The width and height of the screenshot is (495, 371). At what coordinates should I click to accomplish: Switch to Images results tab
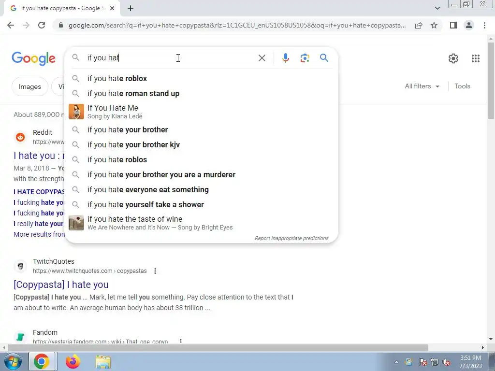coord(29,86)
